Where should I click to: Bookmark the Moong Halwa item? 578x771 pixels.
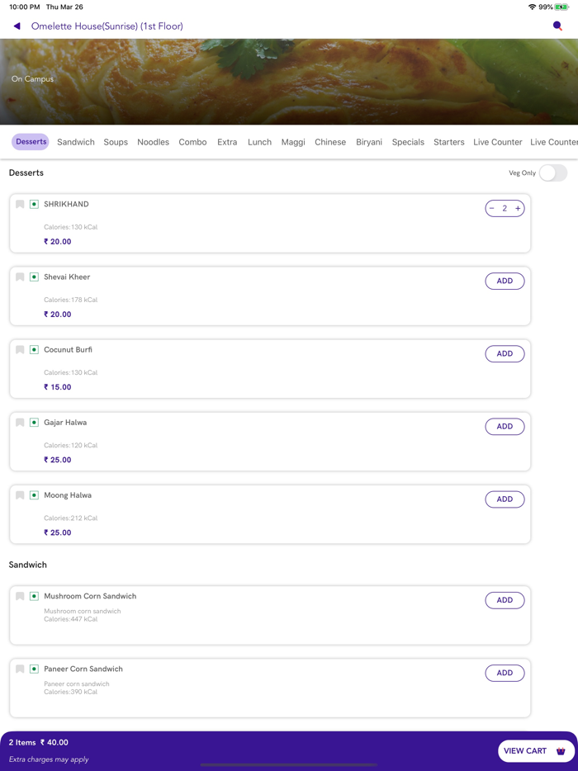coord(20,495)
